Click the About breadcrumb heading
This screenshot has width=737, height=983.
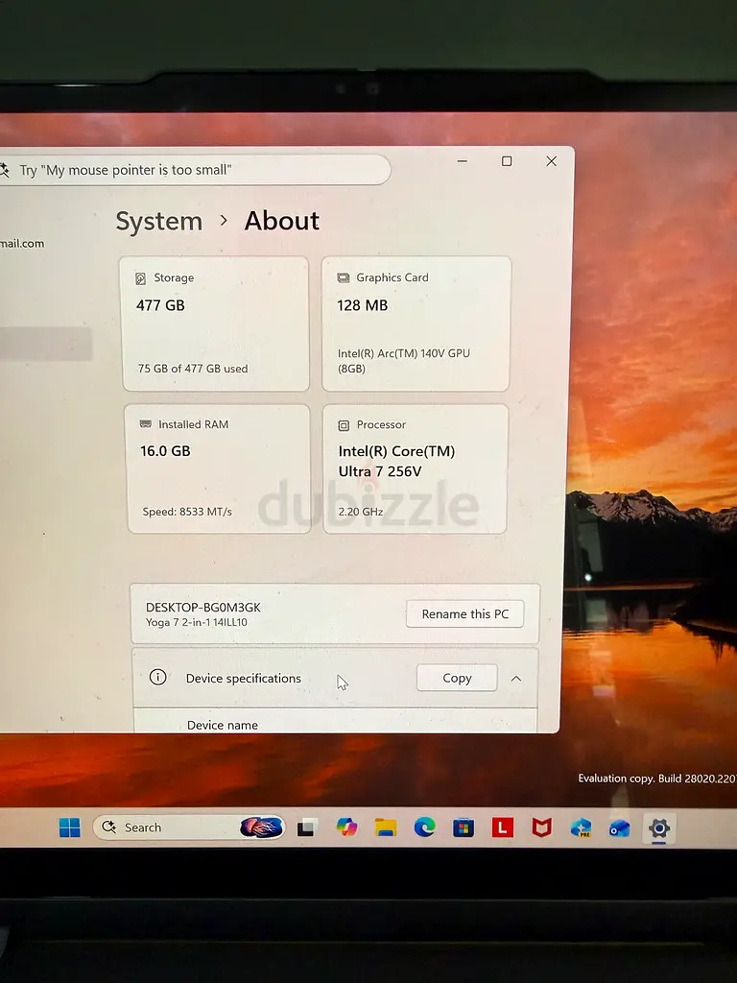coord(281,221)
